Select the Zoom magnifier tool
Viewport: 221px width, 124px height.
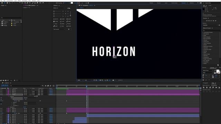pyautogui.click(x=10, y=3)
